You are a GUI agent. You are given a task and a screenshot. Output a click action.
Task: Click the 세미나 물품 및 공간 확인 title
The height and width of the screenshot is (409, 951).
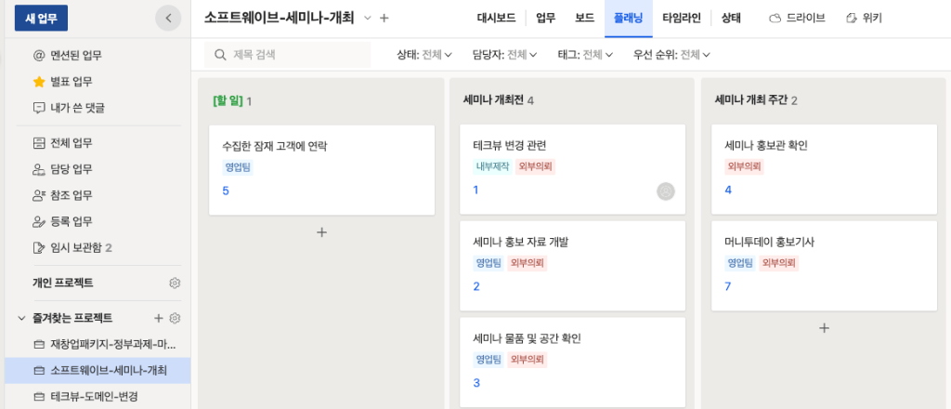coord(528,338)
